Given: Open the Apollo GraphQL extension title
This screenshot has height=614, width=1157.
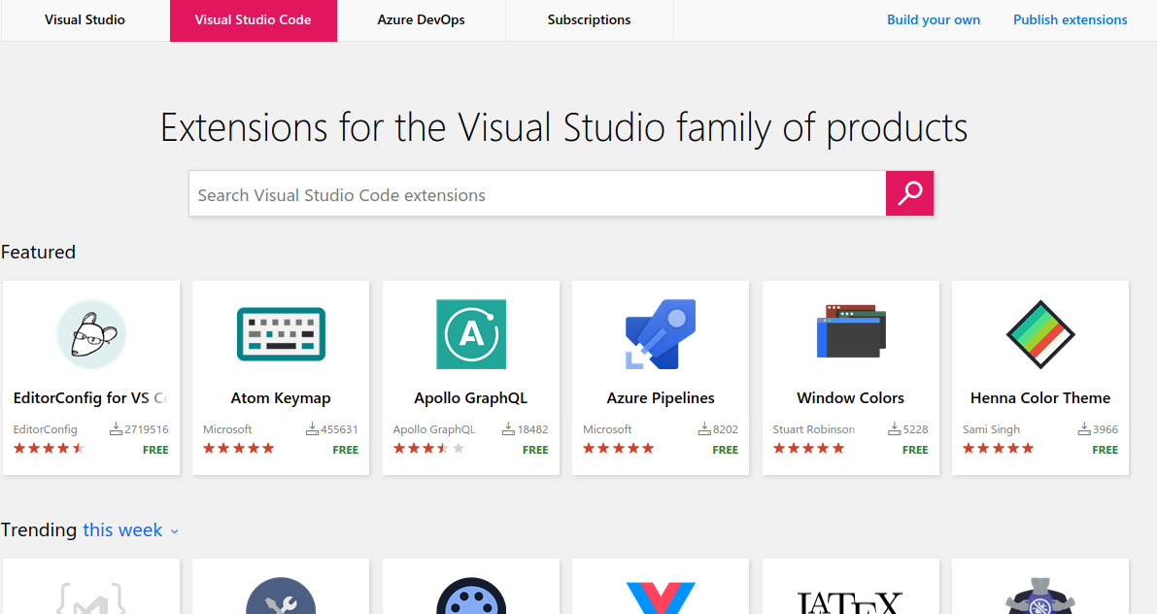Looking at the screenshot, I should 471,397.
